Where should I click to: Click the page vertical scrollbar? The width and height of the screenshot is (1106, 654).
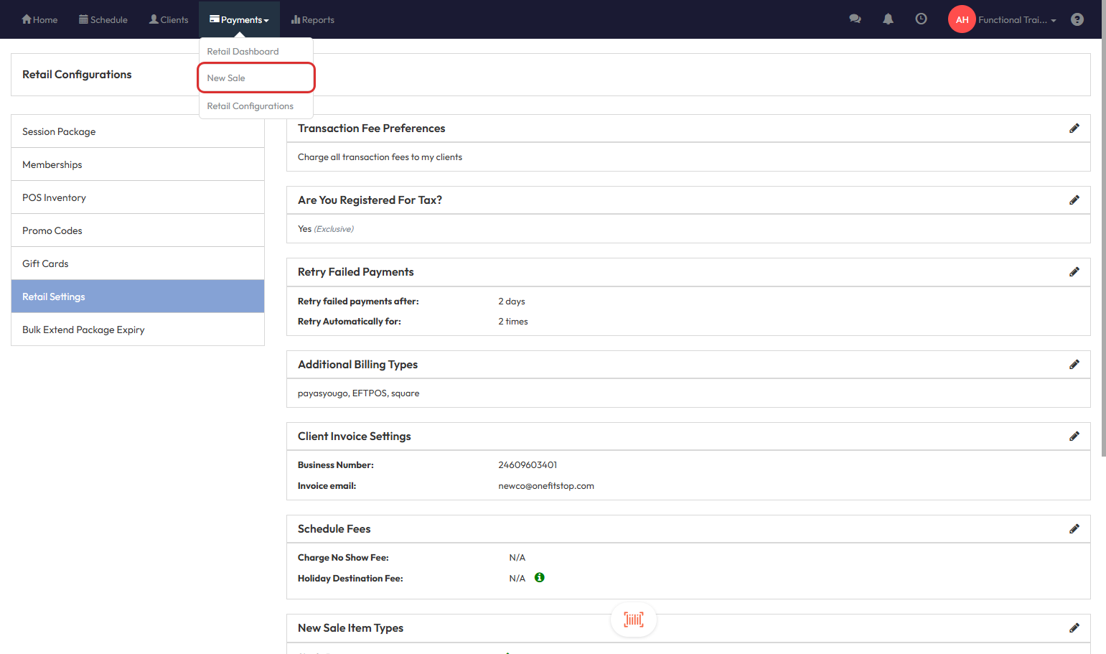click(x=1103, y=251)
